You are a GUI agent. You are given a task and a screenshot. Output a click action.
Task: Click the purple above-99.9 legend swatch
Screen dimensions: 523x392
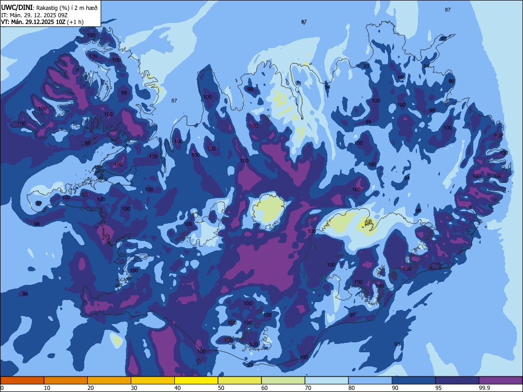pyautogui.click(x=501, y=381)
